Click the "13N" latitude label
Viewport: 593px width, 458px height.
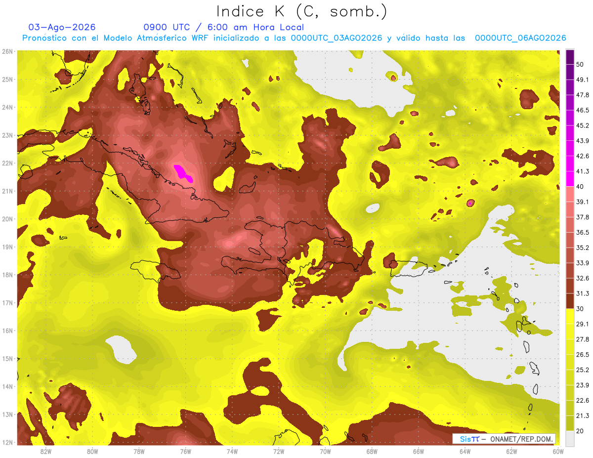tap(7, 414)
